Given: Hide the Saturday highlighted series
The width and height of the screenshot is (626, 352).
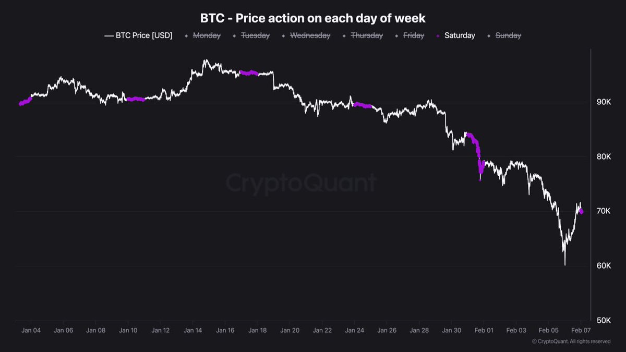Looking at the screenshot, I should point(460,35).
